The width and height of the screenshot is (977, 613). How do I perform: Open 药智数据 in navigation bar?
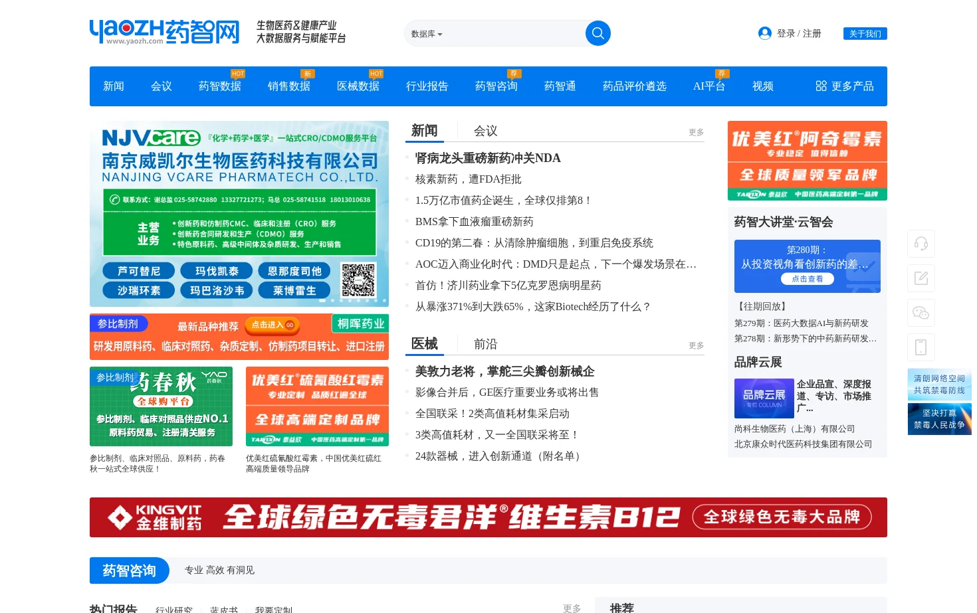pos(220,86)
